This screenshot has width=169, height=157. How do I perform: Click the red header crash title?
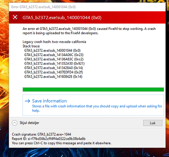click(x=62, y=18)
